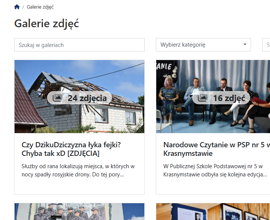Click the 16 zdjęć badge
The height and width of the screenshot is (220, 270).
tap(221, 98)
